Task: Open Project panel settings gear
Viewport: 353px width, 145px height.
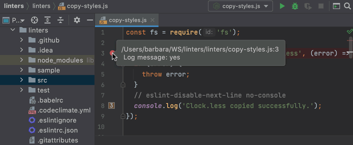Action: click(77, 20)
